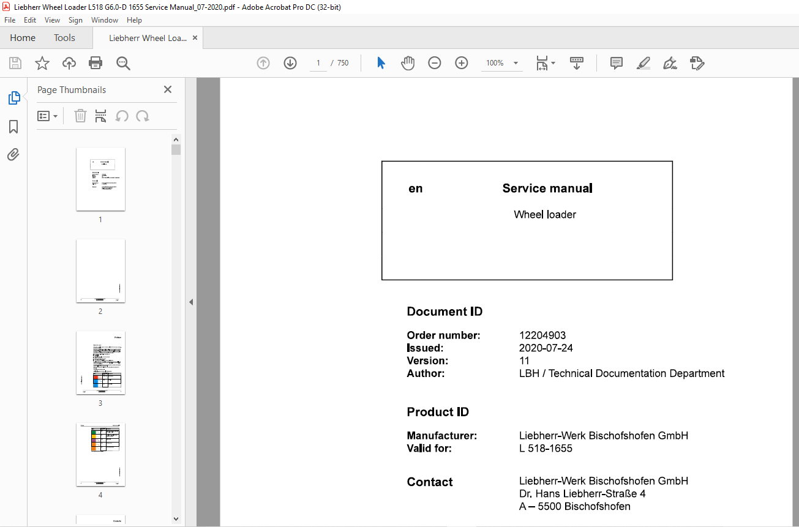
Task: Zoom in with the plus icon
Action: [x=462, y=63]
